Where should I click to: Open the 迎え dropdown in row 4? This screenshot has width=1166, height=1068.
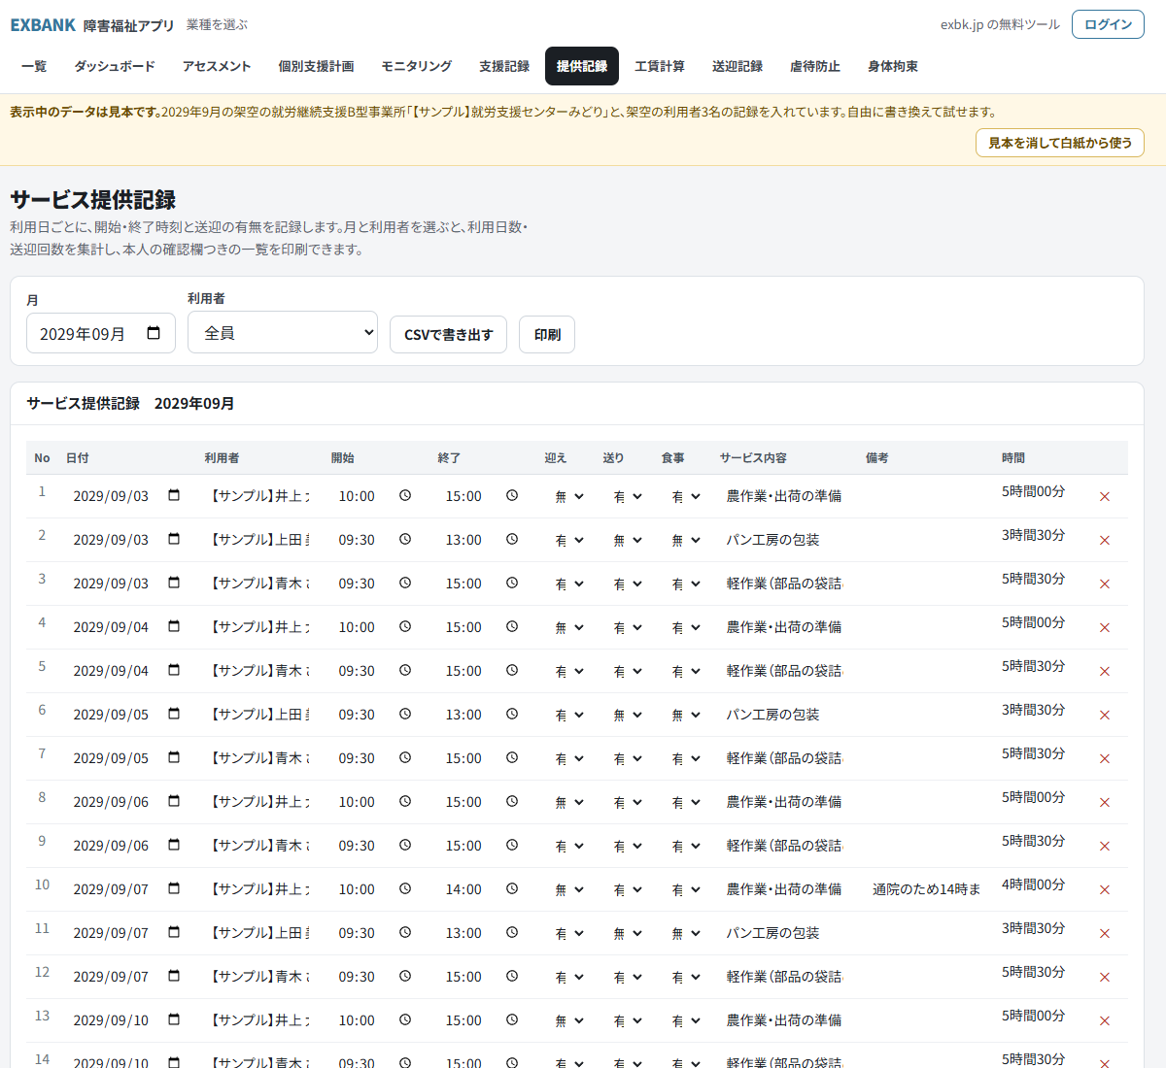click(569, 627)
